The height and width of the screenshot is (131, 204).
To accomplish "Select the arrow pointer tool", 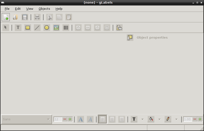I will 6,27.
